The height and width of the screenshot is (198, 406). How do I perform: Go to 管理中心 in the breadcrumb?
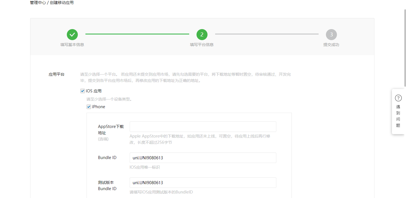(38, 3)
